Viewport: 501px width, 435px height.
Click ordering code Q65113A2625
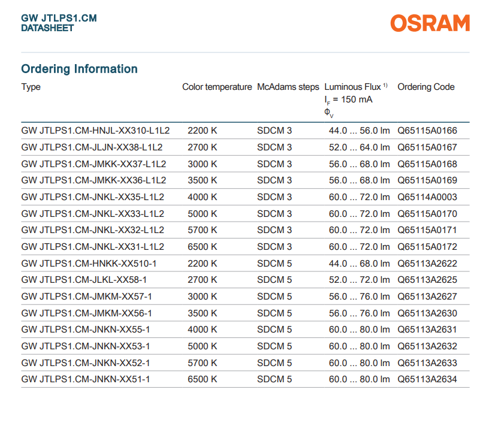pyautogui.click(x=427, y=280)
